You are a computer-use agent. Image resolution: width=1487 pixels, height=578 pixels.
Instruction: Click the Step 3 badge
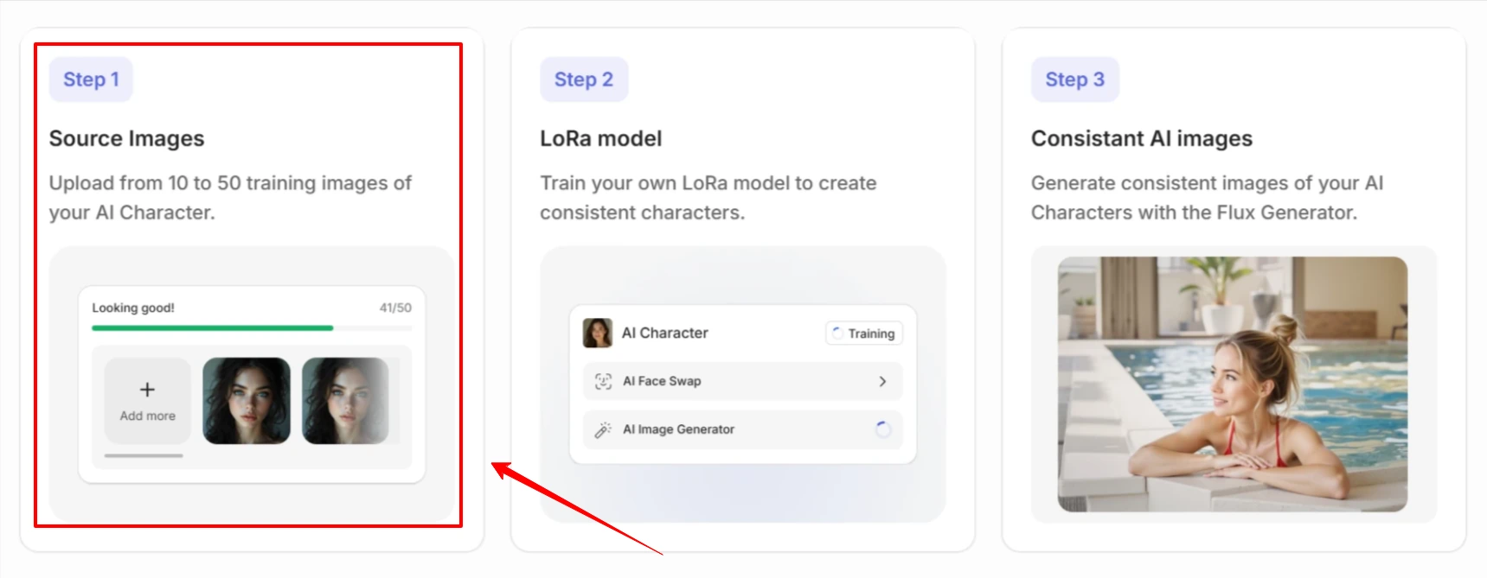pyautogui.click(x=1074, y=79)
